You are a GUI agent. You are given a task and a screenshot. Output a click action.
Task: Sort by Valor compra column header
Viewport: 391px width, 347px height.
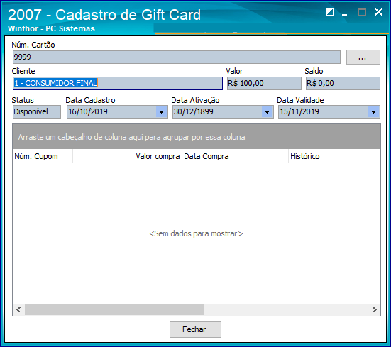point(128,156)
